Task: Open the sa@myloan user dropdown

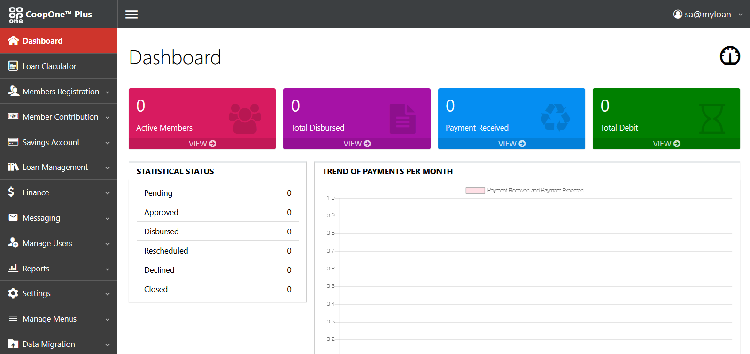Action: pos(707,15)
